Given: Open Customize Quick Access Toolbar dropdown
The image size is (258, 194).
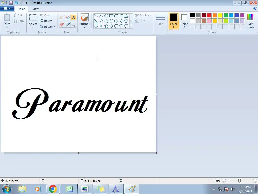Looking at the screenshot, I should tap(26, 3).
